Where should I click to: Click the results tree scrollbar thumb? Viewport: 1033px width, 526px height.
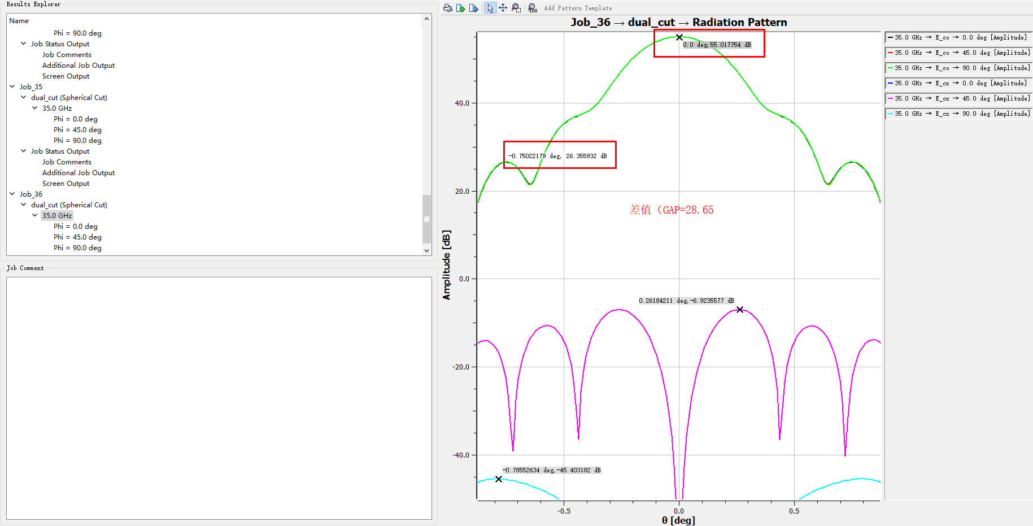426,219
